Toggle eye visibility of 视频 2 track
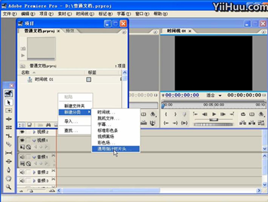Image resolution: width=268 pixels, height=202 pixels. 22,132
